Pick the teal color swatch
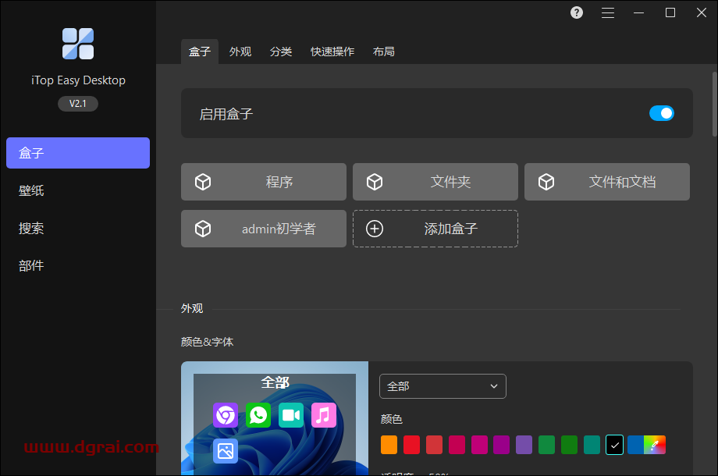Viewport: 718px width, 476px height. pos(592,445)
